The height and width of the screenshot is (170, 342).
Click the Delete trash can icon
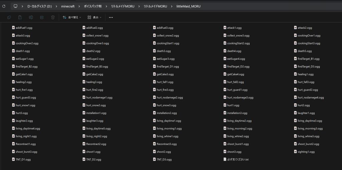coord(53,17)
